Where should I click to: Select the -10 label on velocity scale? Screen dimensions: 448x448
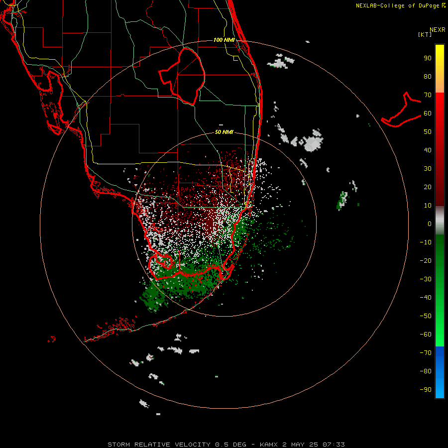pos(426,242)
